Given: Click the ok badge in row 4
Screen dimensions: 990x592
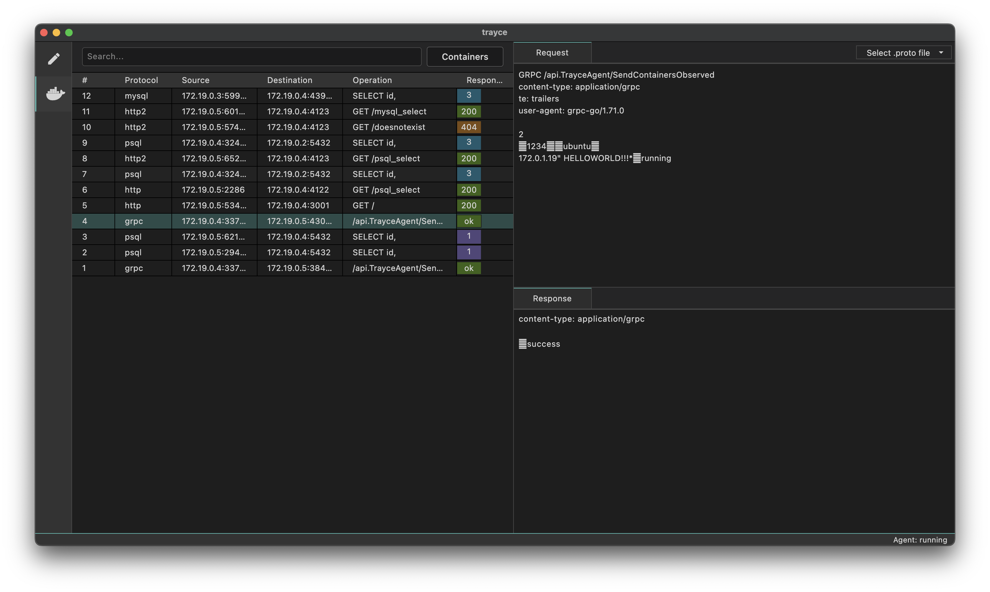Looking at the screenshot, I should coord(469,221).
